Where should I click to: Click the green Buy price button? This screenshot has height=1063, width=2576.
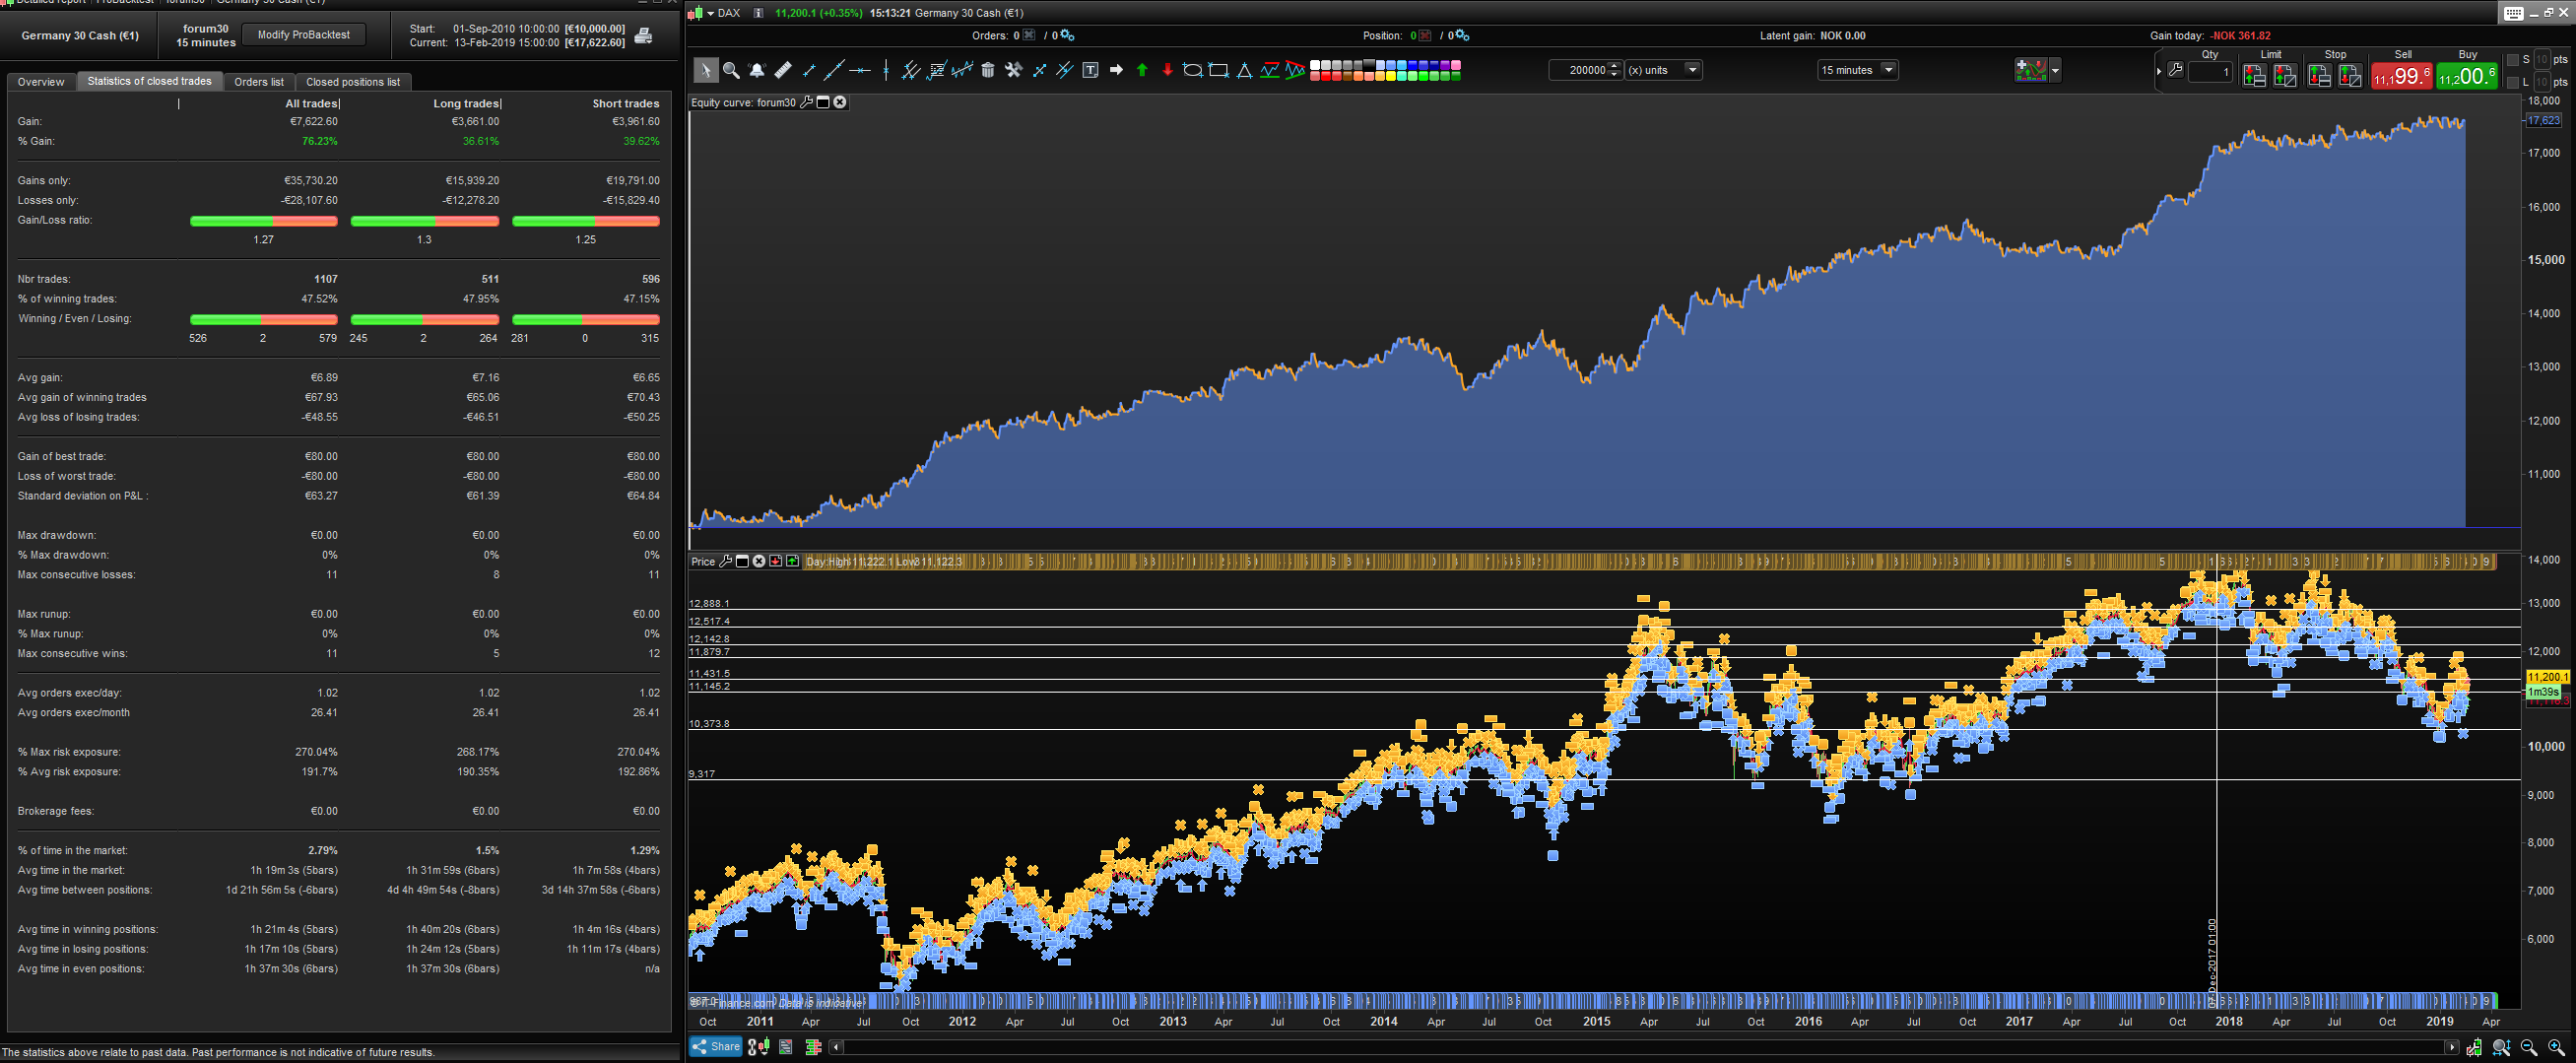pos(2466,75)
